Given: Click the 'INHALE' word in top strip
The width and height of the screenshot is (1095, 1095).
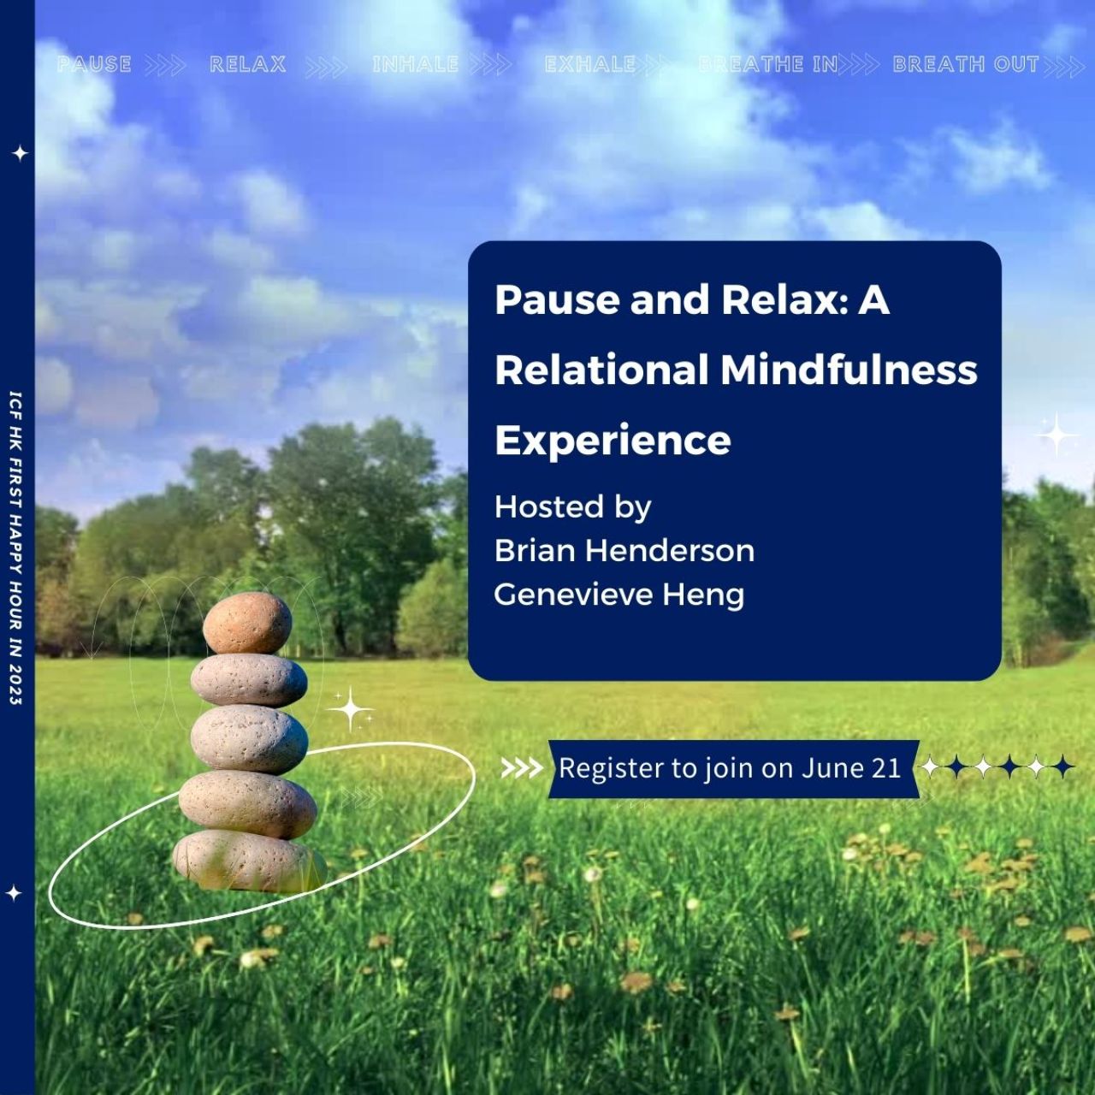Looking at the screenshot, I should pyautogui.click(x=416, y=64).
